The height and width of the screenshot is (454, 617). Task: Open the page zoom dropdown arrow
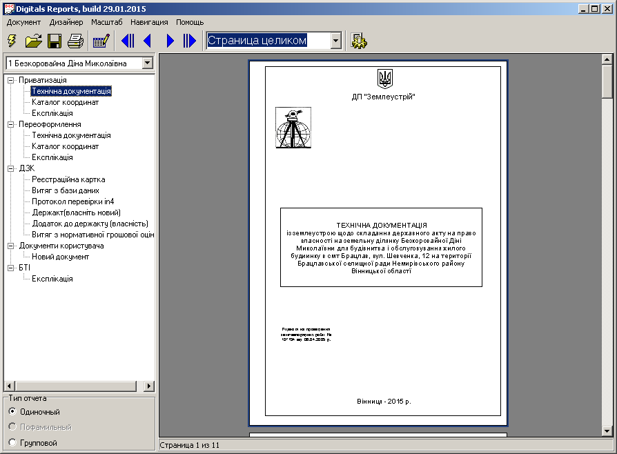(x=335, y=41)
